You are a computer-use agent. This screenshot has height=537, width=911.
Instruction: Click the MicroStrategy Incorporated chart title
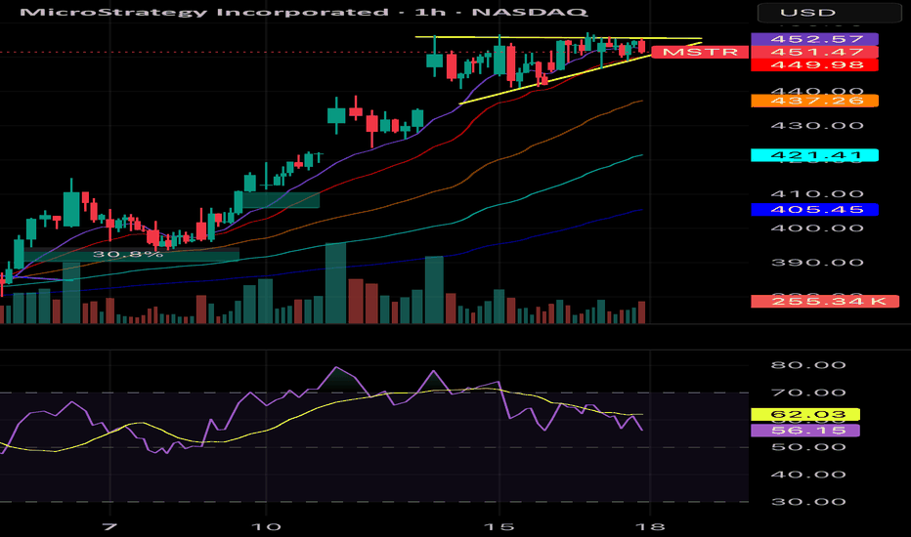[303, 12]
